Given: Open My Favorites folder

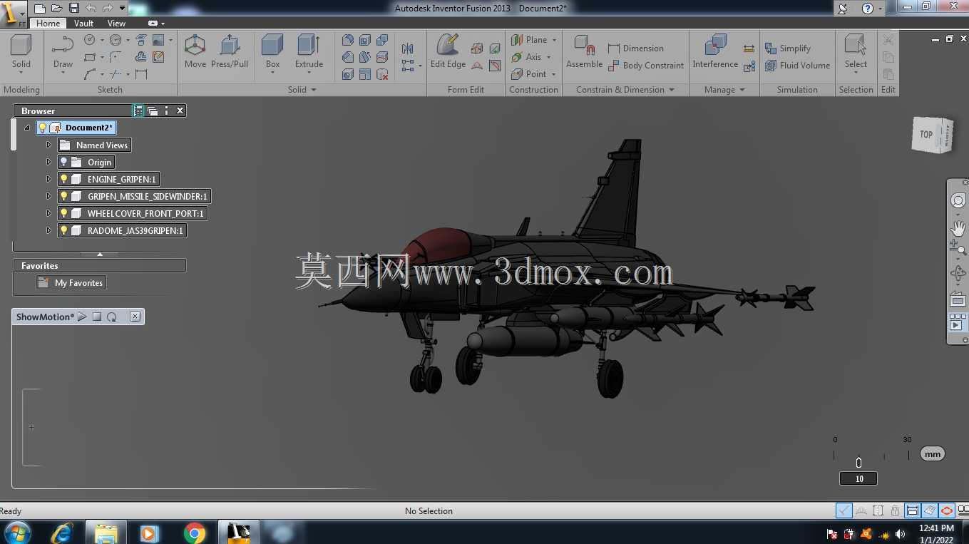Looking at the screenshot, I should point(71,283).
